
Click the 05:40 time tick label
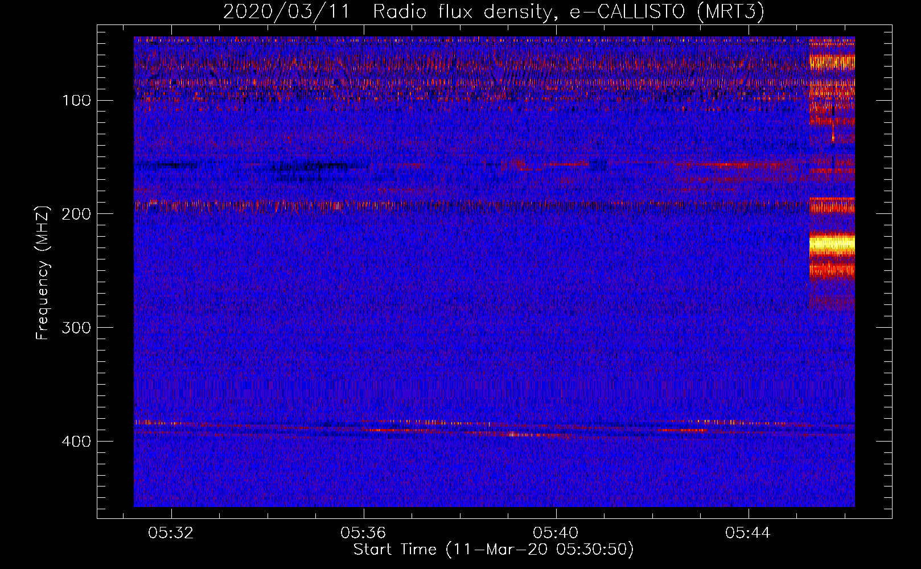pyautogui.click(x=556, y=533)
